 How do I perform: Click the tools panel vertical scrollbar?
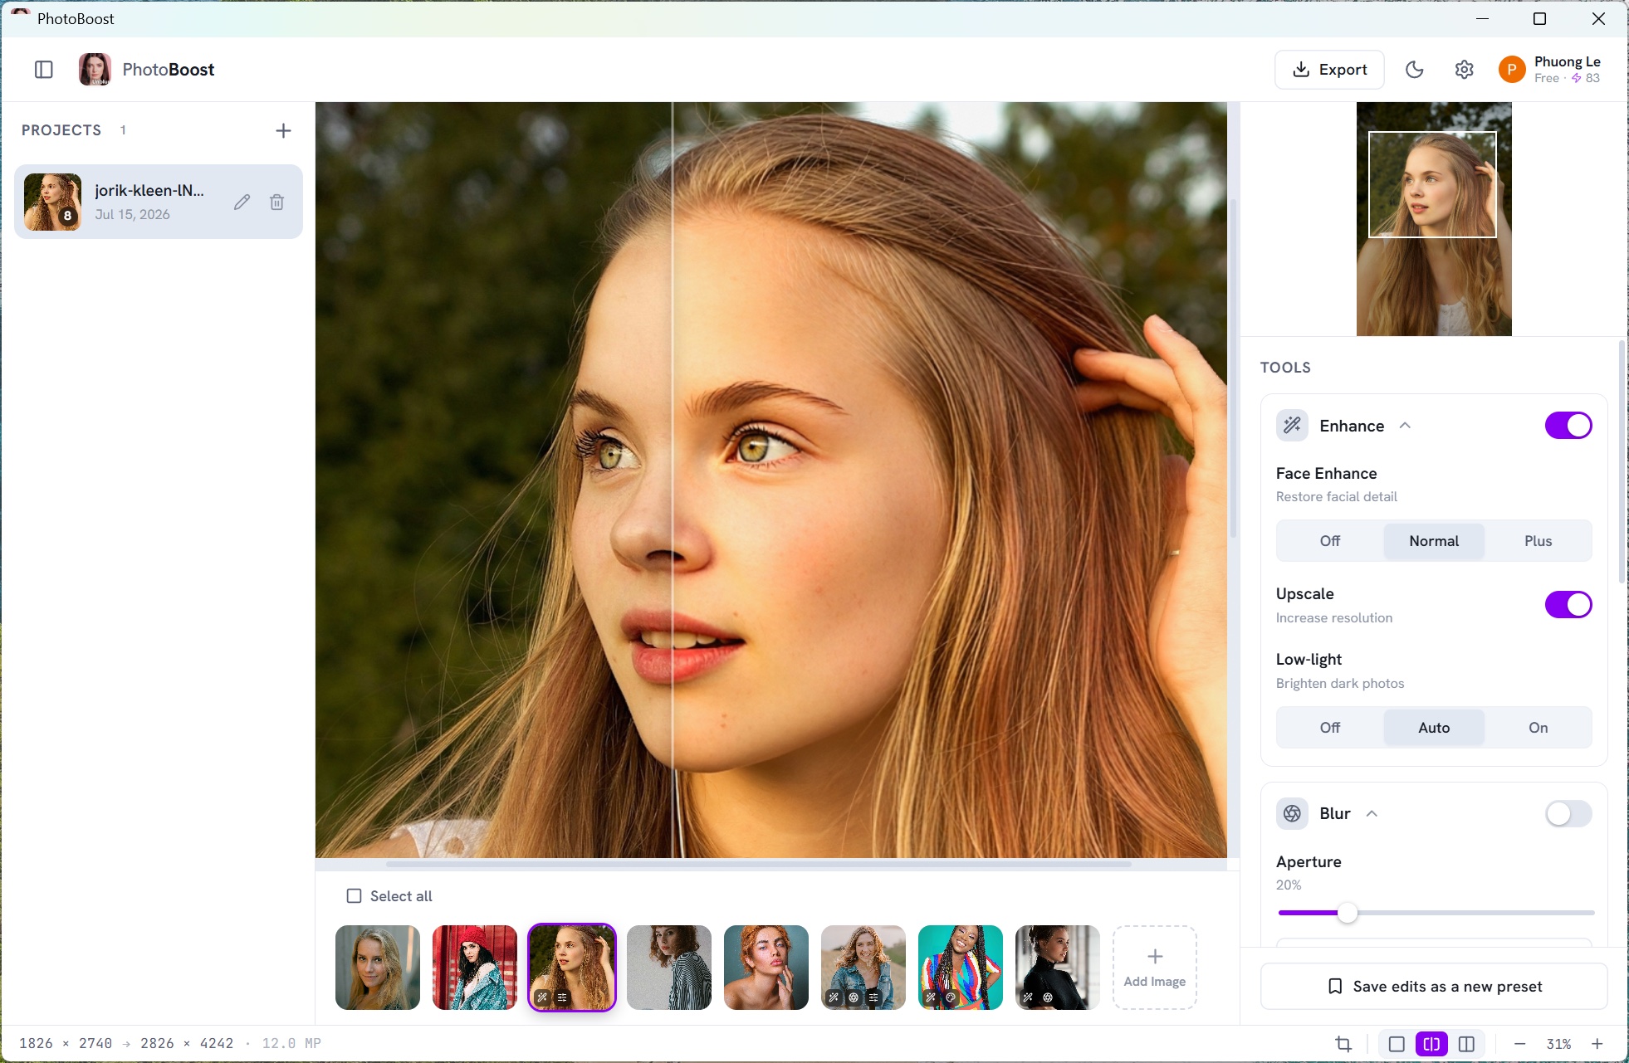[x=1622, y=461]
